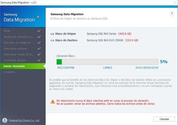Click the grey Es posible que el tamaño paragraph
The width and height of the screenshot is (178, 125).
[111, 84]
